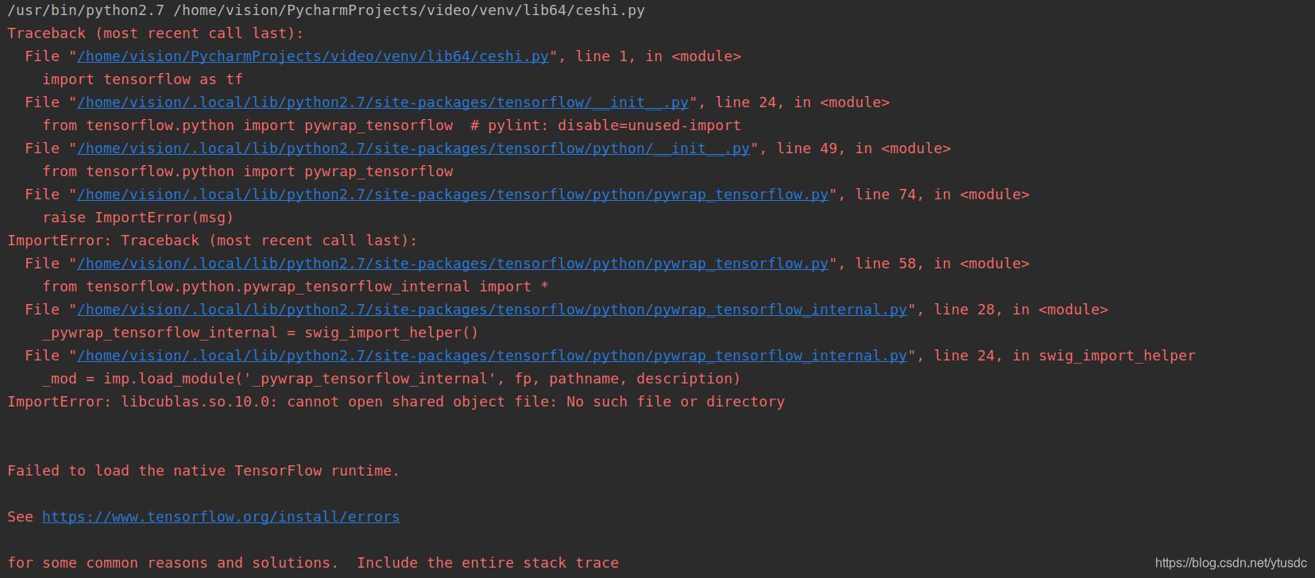Click the '_pywrap_tensorflow_internal = swig_import_helper()' line

[261, 333]
